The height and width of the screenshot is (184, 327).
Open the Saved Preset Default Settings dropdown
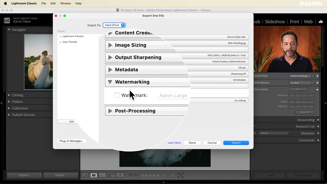[x=301, y=76]
